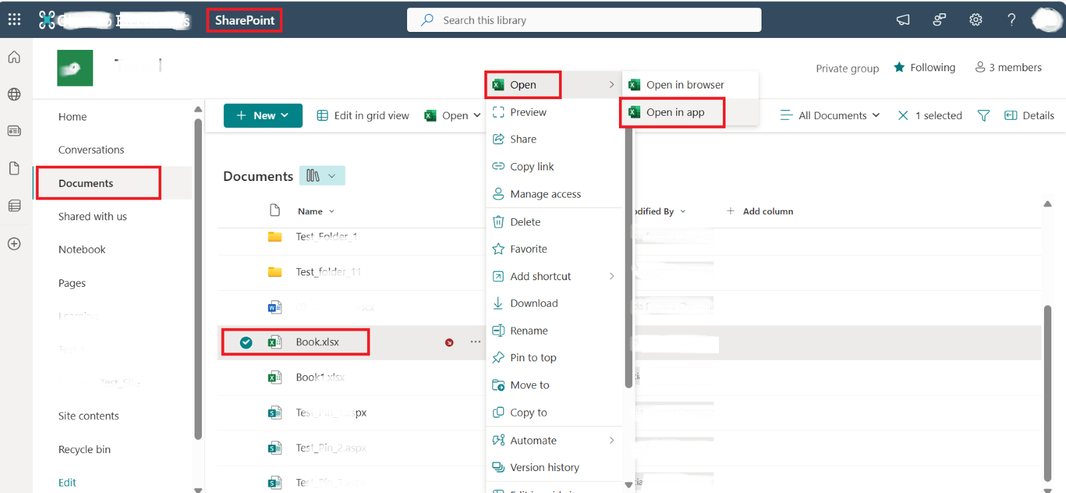Open the user profile avatar
This screenshot has width=1066, height=493.
(x=1047, y=20)
